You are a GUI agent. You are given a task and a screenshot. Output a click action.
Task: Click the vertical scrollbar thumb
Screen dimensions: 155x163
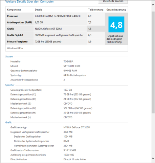pyautogui.click(x=153, y=62)
